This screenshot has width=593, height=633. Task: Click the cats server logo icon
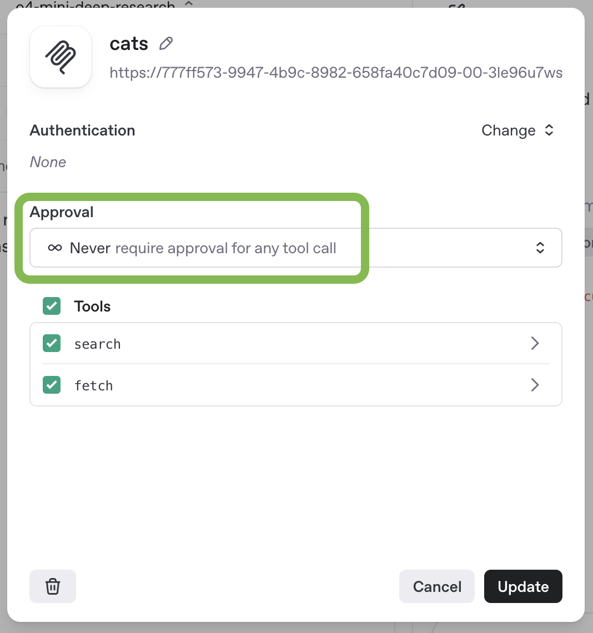pos(61,57)
